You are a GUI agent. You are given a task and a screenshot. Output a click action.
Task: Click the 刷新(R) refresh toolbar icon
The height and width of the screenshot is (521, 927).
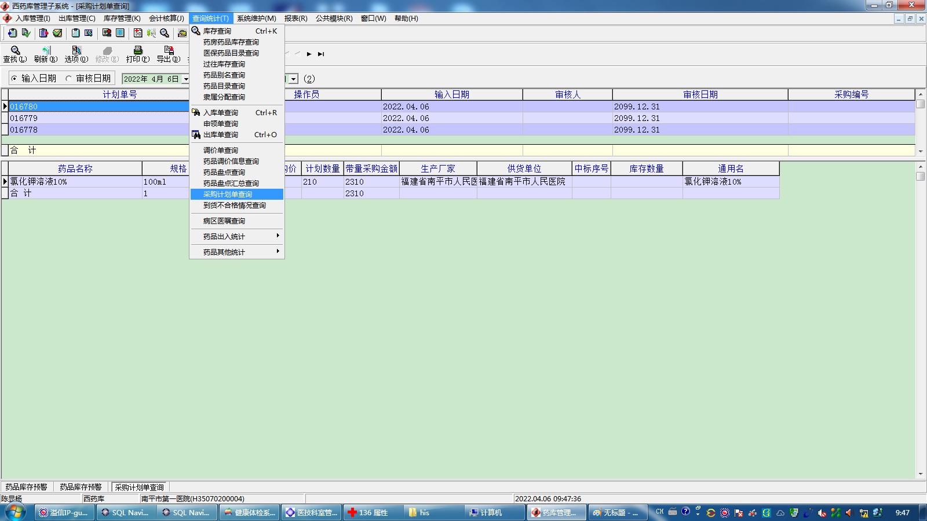tap(46, 54)
